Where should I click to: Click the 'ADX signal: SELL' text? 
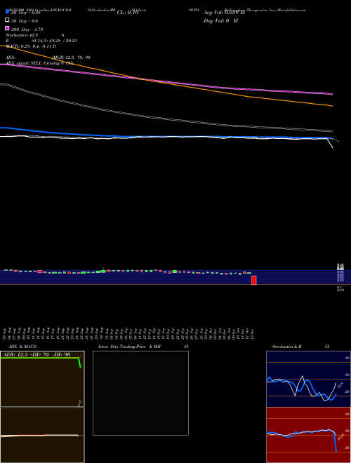24,63
